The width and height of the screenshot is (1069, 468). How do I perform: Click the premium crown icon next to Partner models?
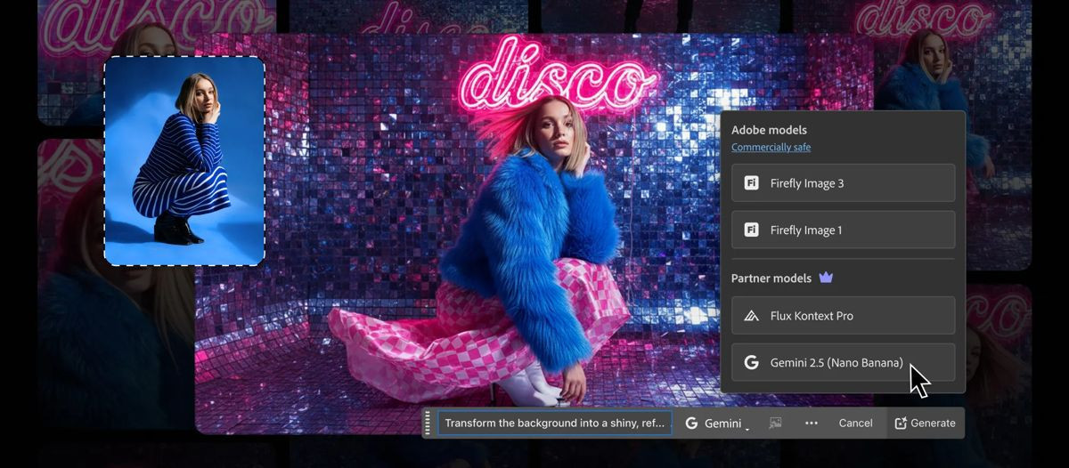coord(826,278)
